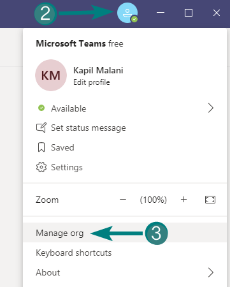
Task: Maximize the Teams window
Action: pos(189,13)
